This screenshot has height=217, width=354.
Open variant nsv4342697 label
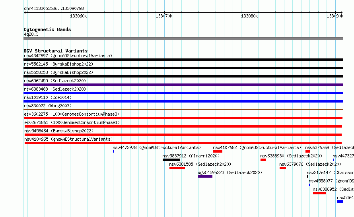68,56
